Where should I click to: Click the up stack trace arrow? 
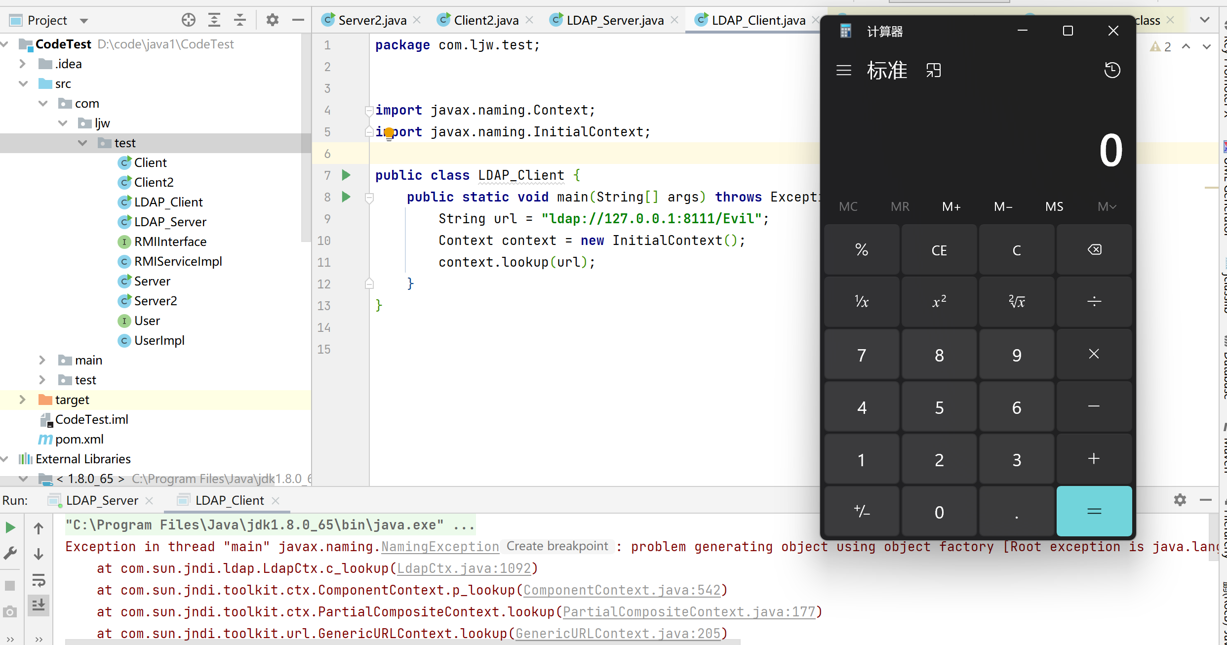39,528
